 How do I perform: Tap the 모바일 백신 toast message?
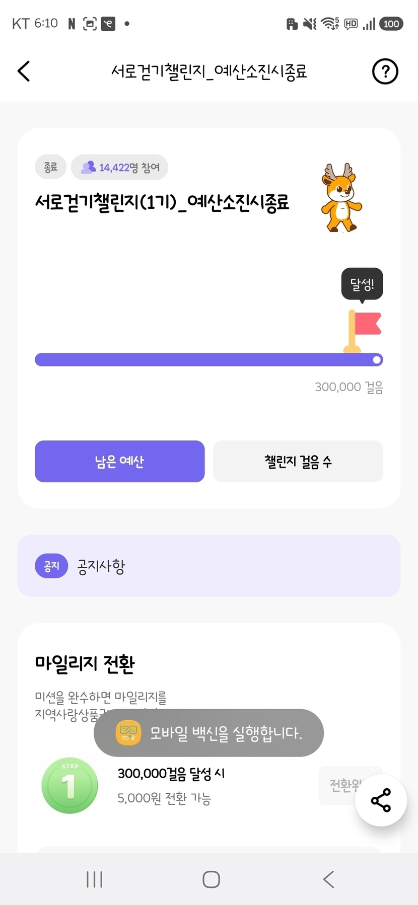click(x=208, y=733)
